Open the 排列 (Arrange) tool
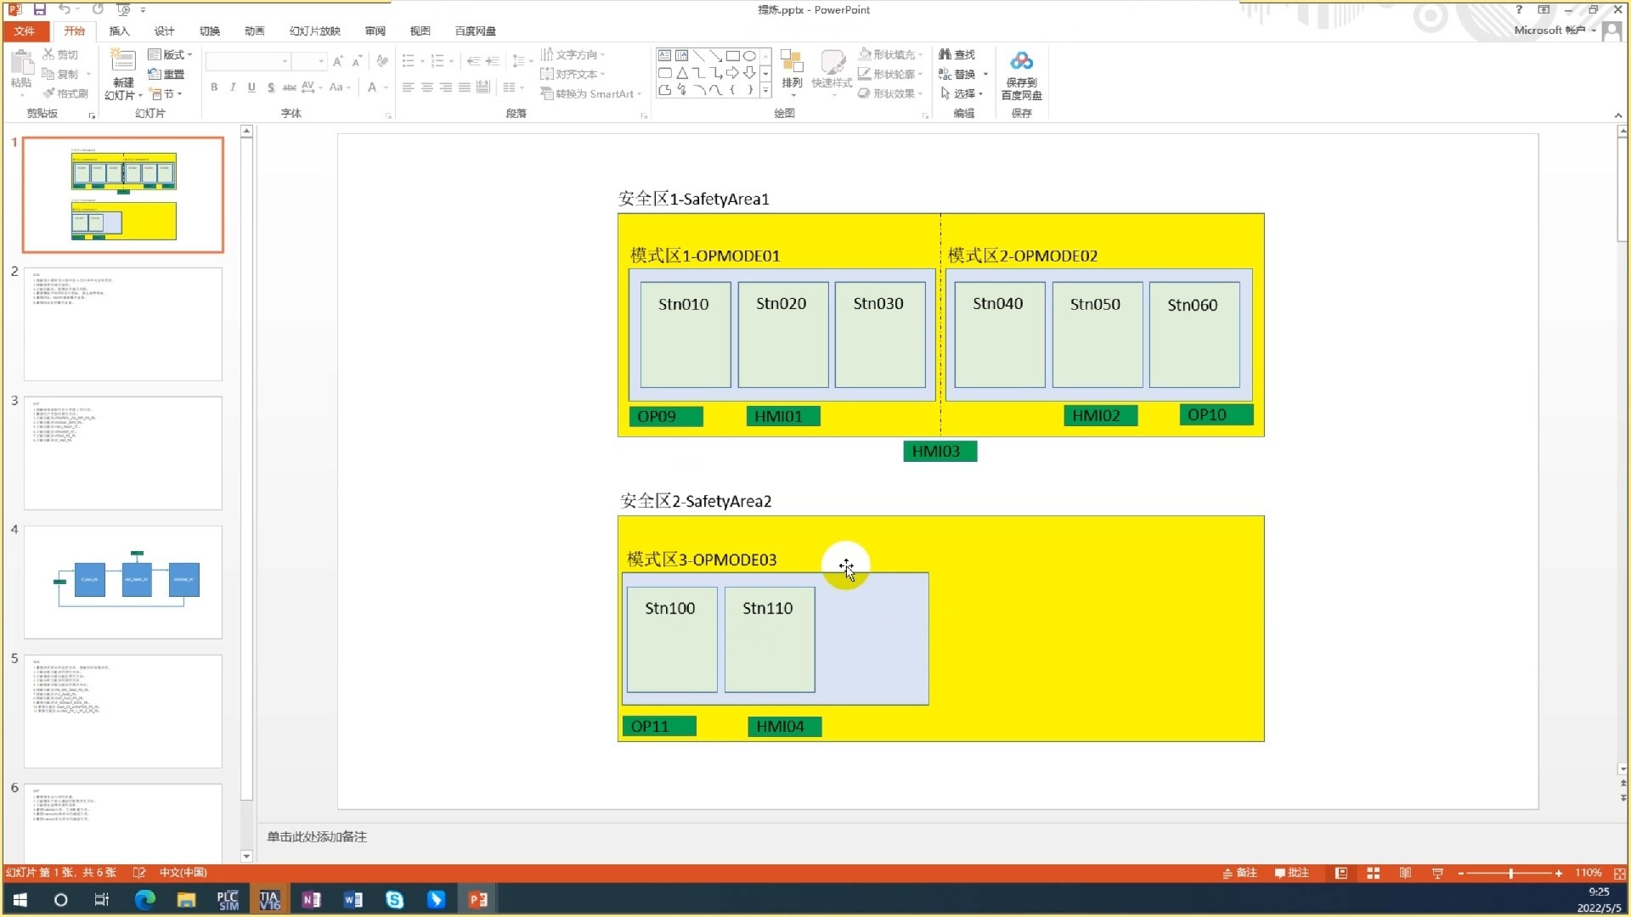The height and width of the screenshot is (917, 1631). [792, 68]
